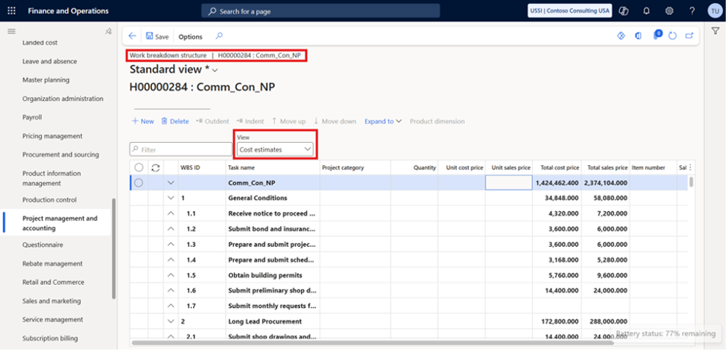The width and height of the screenshot is (728, 351).
Task: Open the View Cost estimates dropdown
Action: click(275, 149)
